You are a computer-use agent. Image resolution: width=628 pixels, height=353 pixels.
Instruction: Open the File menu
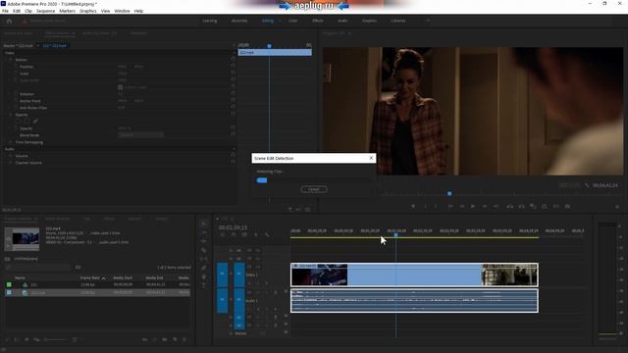coord(5,11)
